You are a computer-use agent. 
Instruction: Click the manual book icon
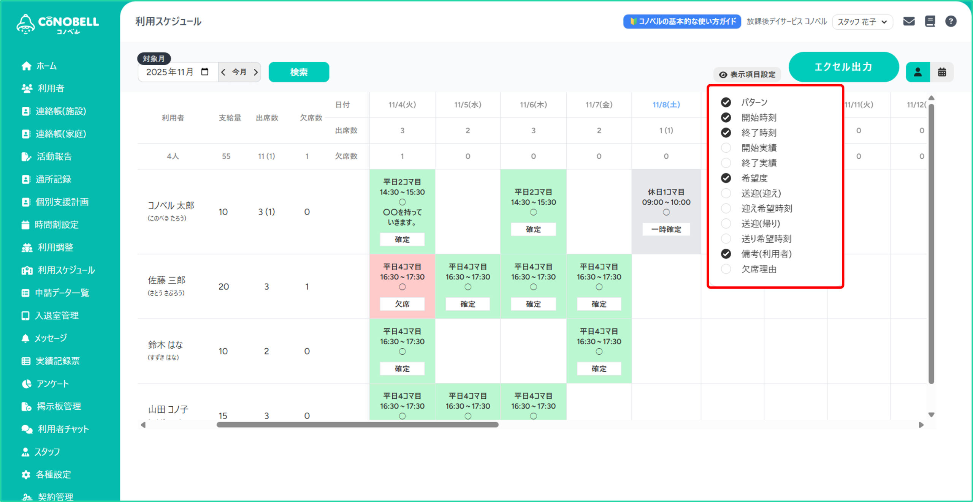(x=930, y=21)
